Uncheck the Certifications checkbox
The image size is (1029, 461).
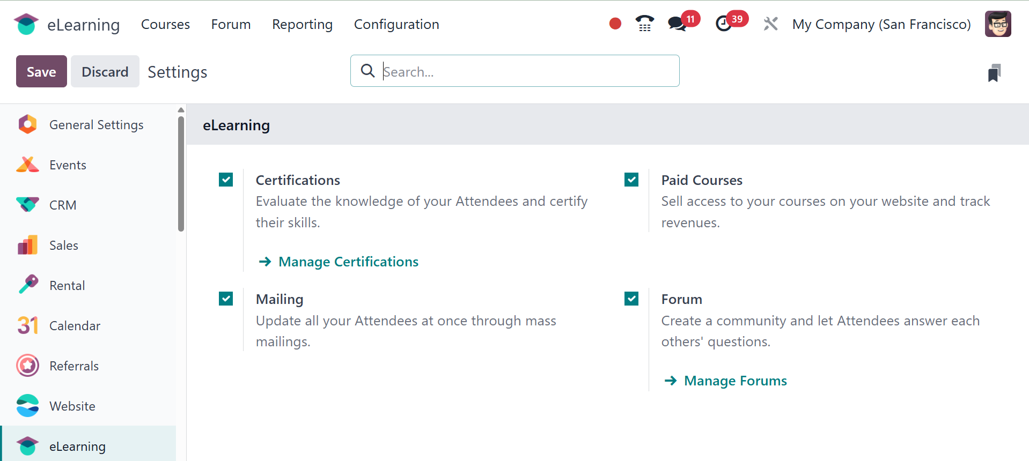[226, 180]
